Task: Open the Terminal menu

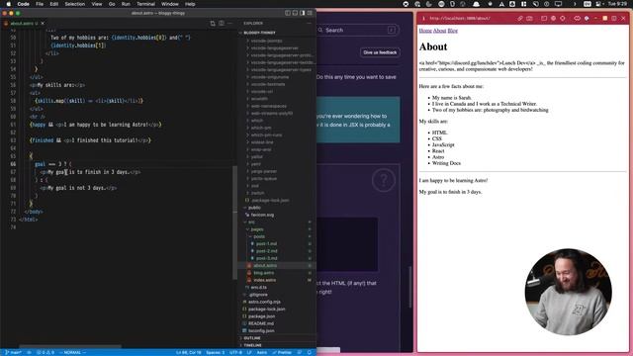Action: pyautogui.click(x=145, y=4)
